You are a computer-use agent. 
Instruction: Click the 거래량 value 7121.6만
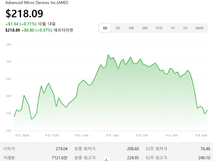point(59,158)
